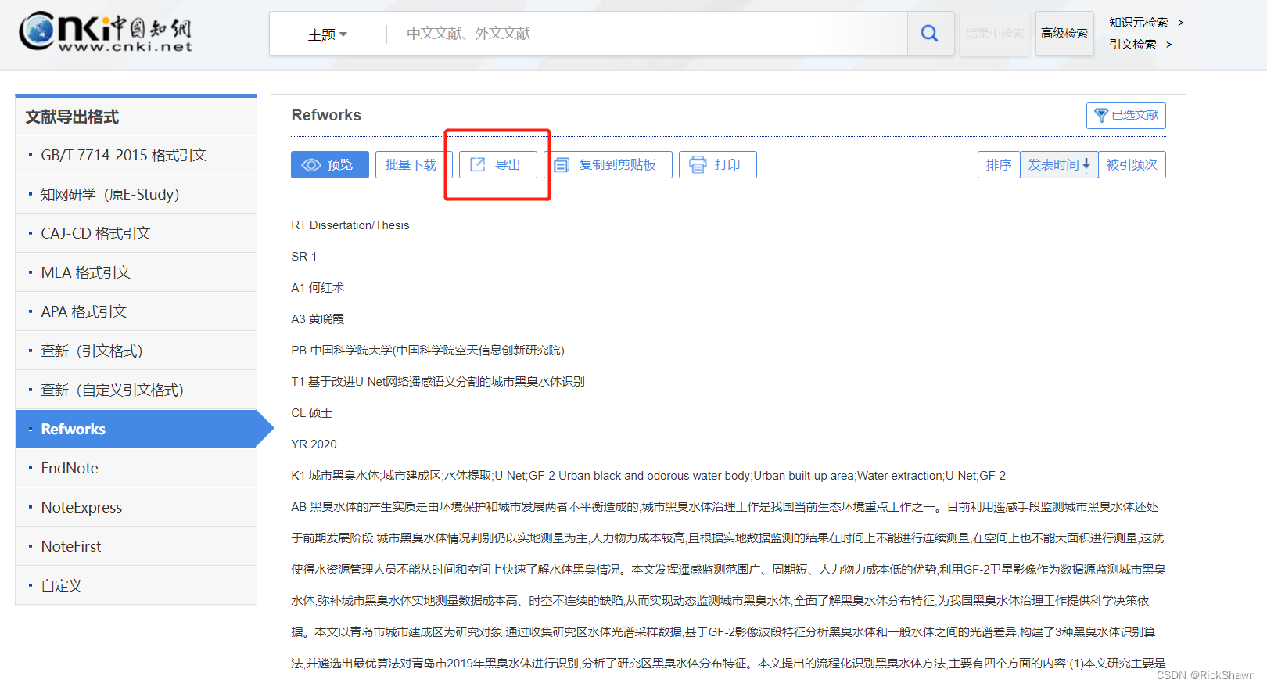Open the 引文检索 link
This screenshot has height=687, width=1267.
click(1132, 44)
